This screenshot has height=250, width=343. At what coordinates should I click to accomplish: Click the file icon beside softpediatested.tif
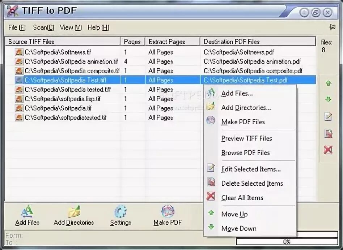click(19, 118)
